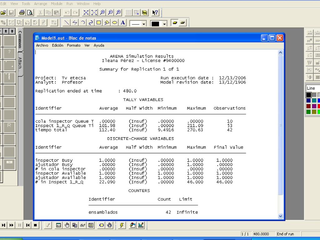Open Print Preview from the toolbar
This screenshot has width=320, height=240.
click(30, 12)
